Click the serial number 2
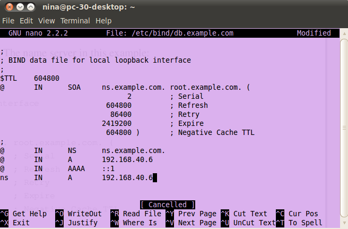This screenshot has width=348, height=229. [129, 97]
